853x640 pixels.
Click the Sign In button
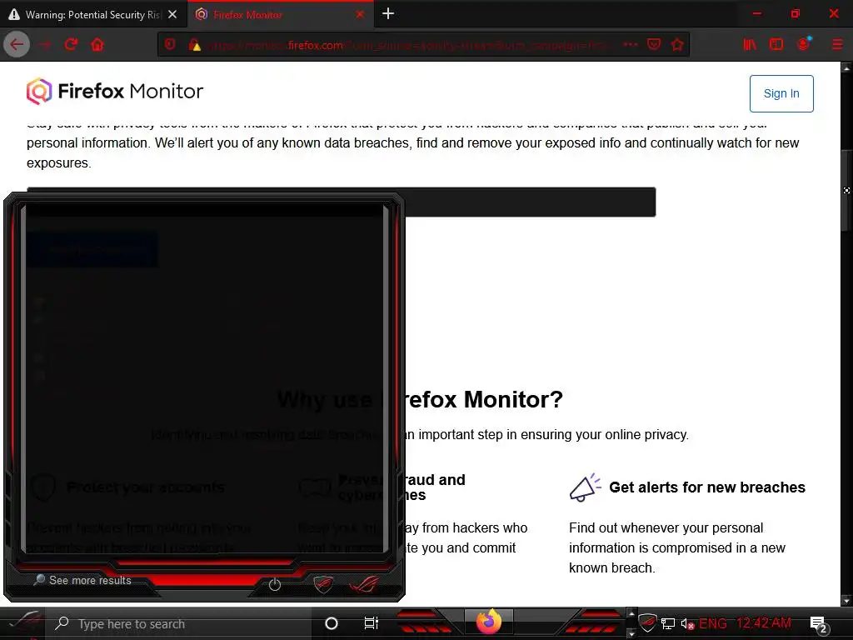tap(781, 93)
